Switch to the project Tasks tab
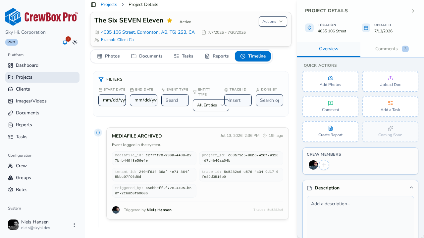 [x=184, y=56]
